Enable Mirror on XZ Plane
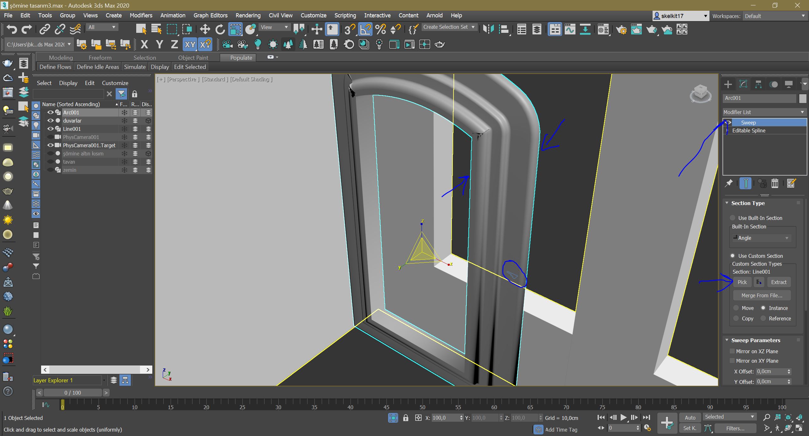Screen dimensions: 809x436 click(x=733, y=351)
